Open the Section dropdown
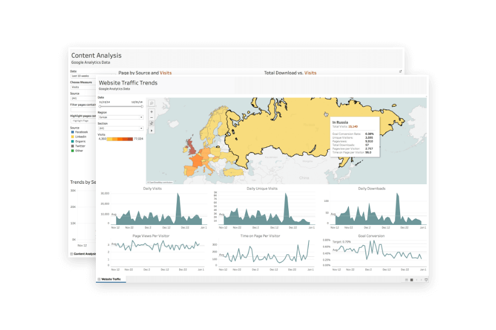496x330 pixels. point(120,128)
